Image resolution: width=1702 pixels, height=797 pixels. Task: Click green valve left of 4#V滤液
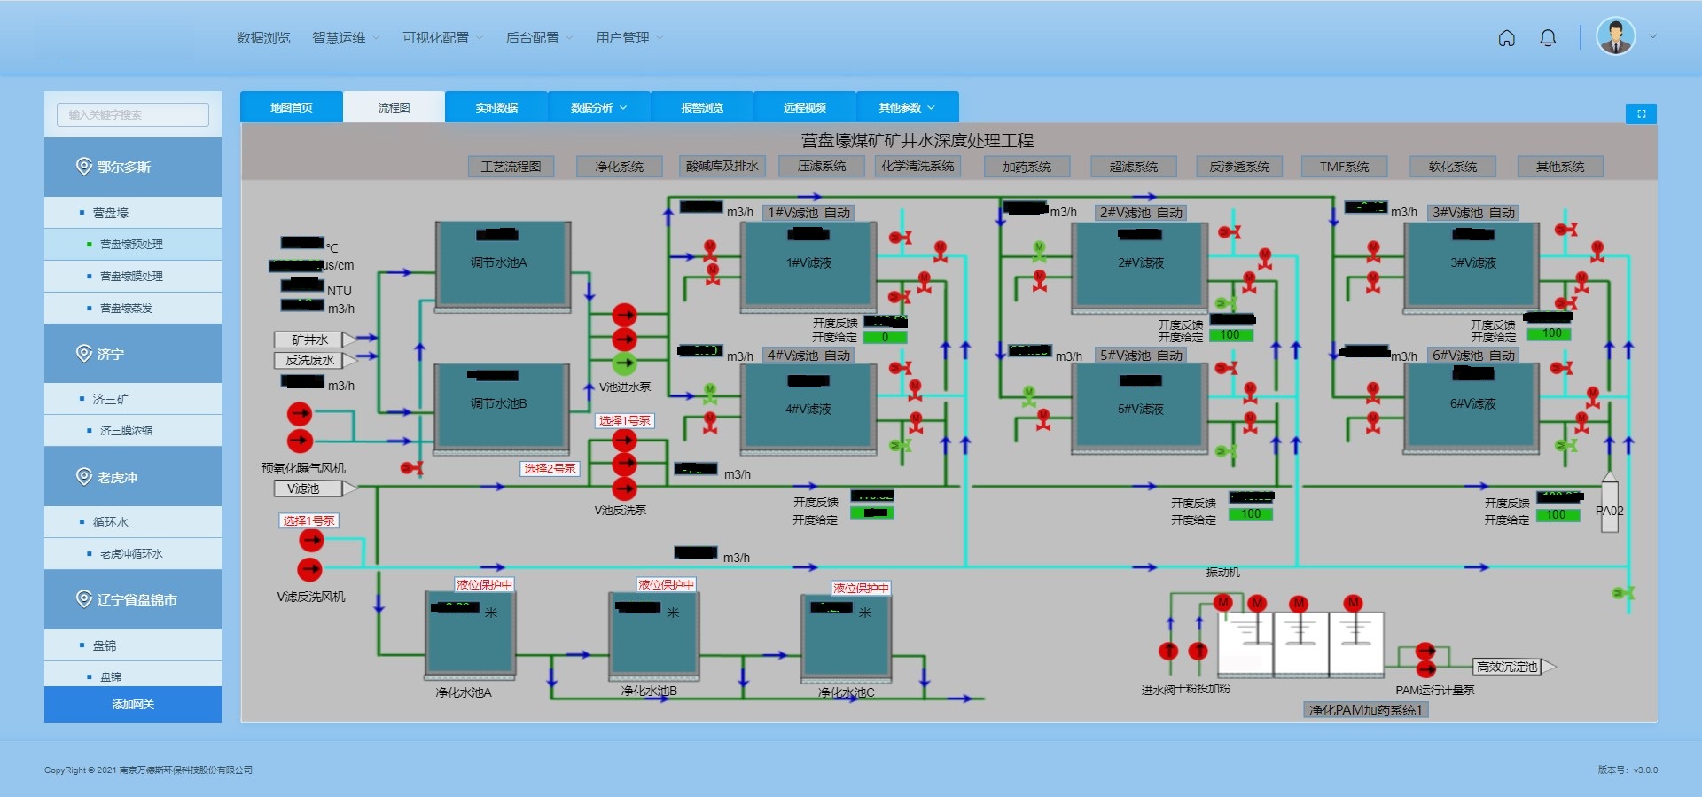click(x=710, y=395)
